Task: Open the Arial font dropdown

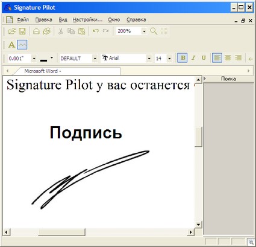Action: (149, 59)
